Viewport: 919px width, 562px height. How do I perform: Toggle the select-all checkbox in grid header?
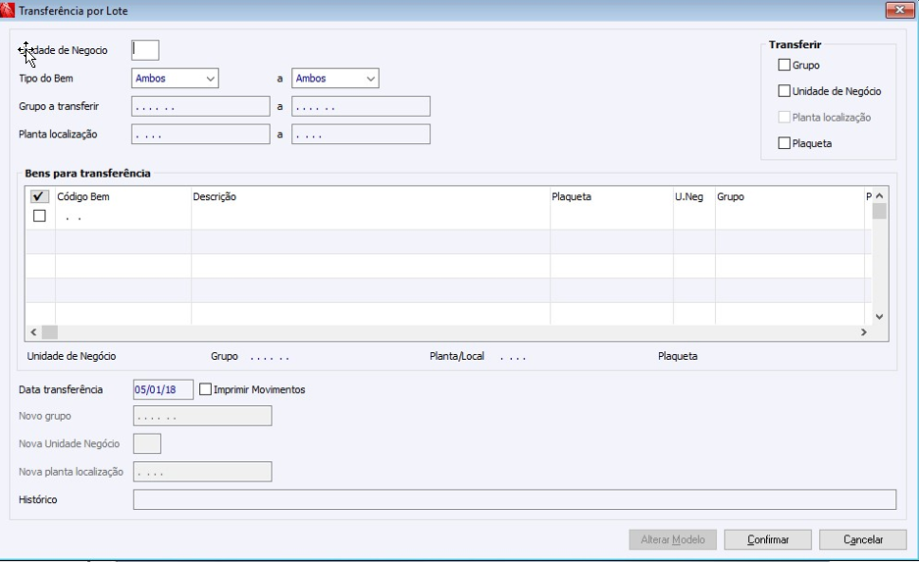tap(39, 196)
